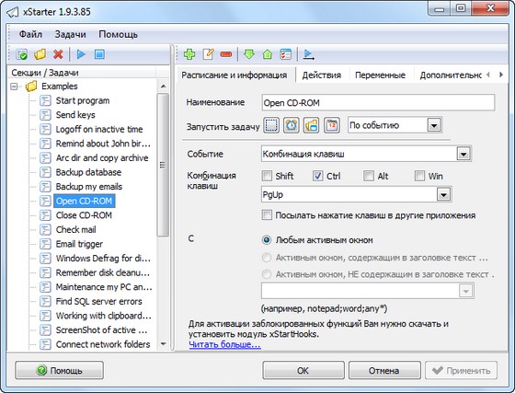Select 'Find SQL server errors' task
The image size is (515, 393).
(99, 301)
